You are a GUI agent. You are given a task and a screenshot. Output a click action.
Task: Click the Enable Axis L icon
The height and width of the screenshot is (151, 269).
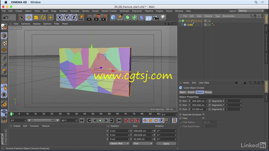(x=4, y=81)
